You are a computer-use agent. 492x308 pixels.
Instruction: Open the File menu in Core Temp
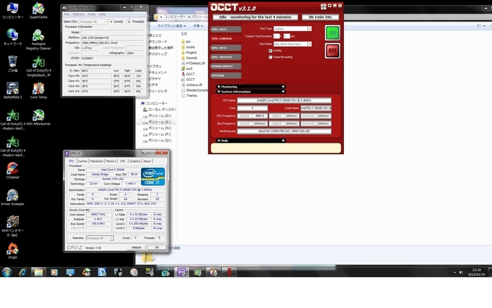[x=66, y=14]
